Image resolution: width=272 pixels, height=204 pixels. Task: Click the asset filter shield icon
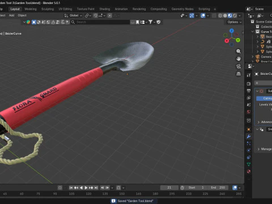tap(159, 22)
